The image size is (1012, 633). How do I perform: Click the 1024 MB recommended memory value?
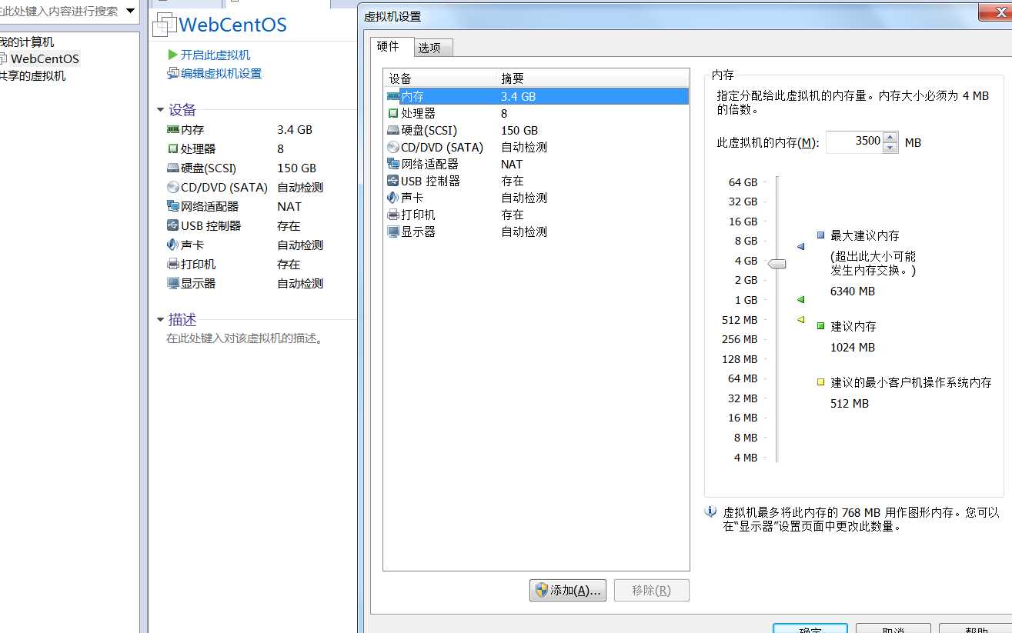tap(853, 348)
